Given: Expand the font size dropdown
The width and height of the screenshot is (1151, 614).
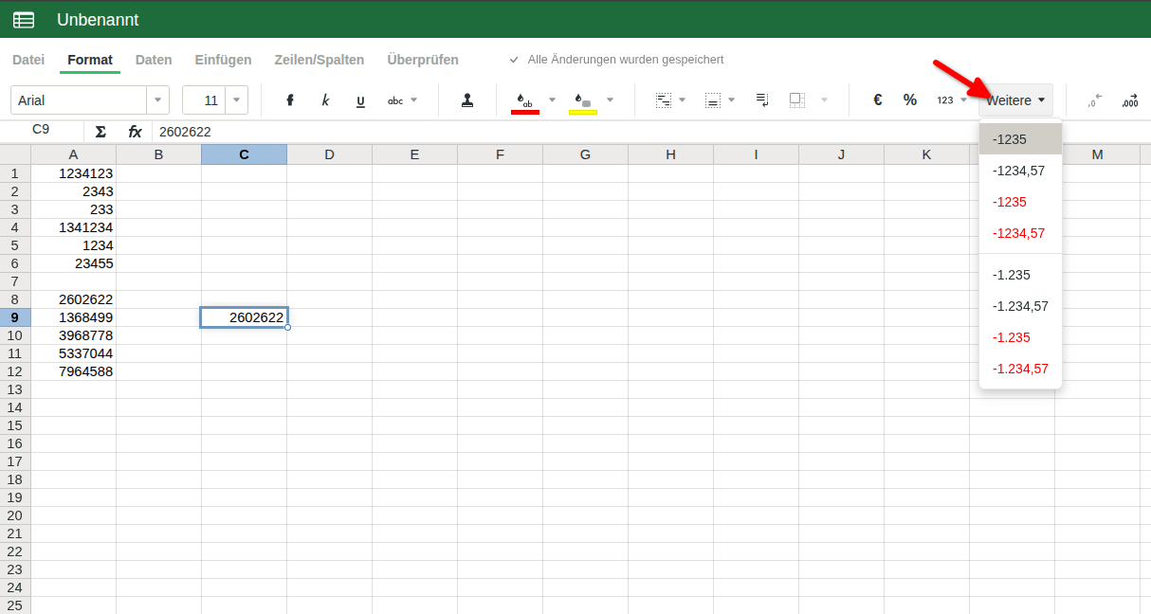Looking at the screenshot, I should point(236,100).
